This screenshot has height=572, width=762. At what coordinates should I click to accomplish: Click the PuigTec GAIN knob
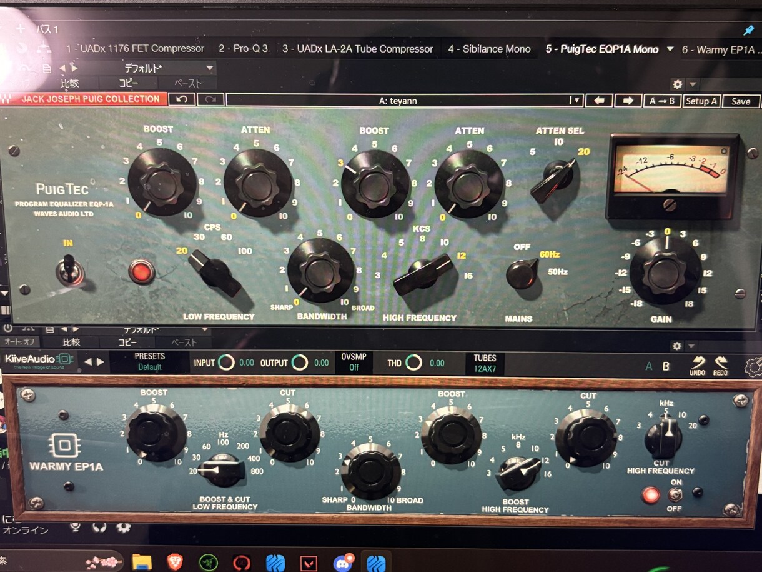point(666,272)
